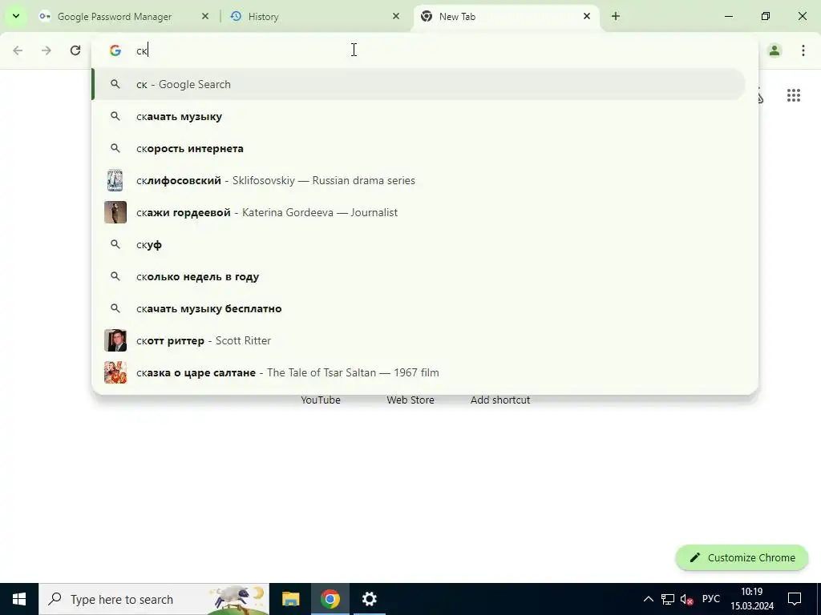Open the YouTube shortcut
Image resolution: width=821 pixels, height=615 pixels.
click(321, 400)
